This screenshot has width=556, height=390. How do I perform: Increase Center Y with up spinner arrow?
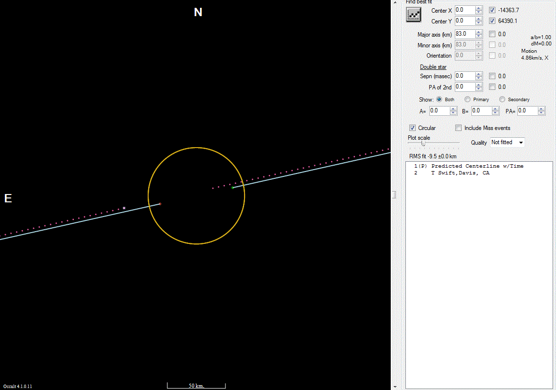coord(479,19)
